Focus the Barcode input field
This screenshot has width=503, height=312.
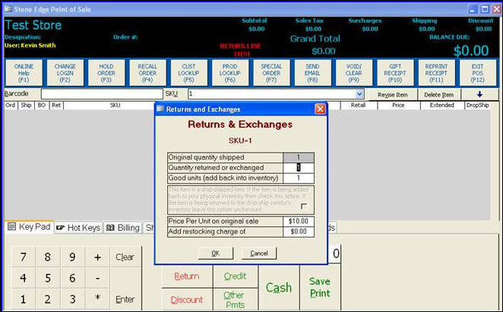tap(102, 94)
